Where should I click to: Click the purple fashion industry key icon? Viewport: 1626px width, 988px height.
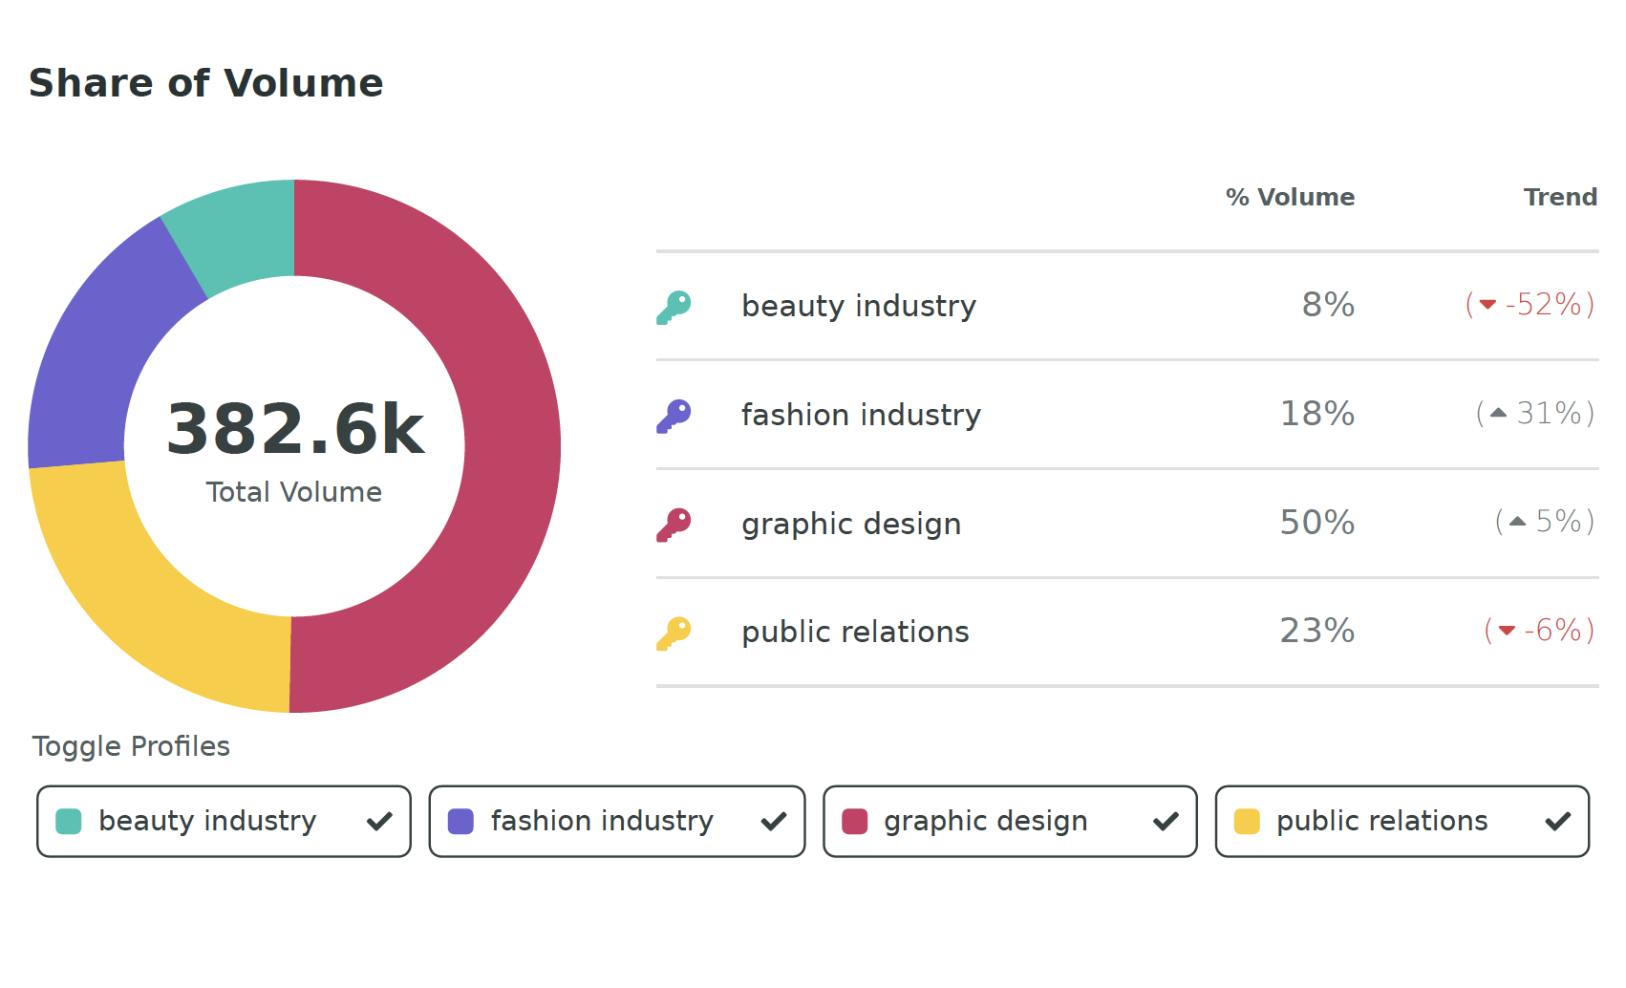tap(674, 416)
